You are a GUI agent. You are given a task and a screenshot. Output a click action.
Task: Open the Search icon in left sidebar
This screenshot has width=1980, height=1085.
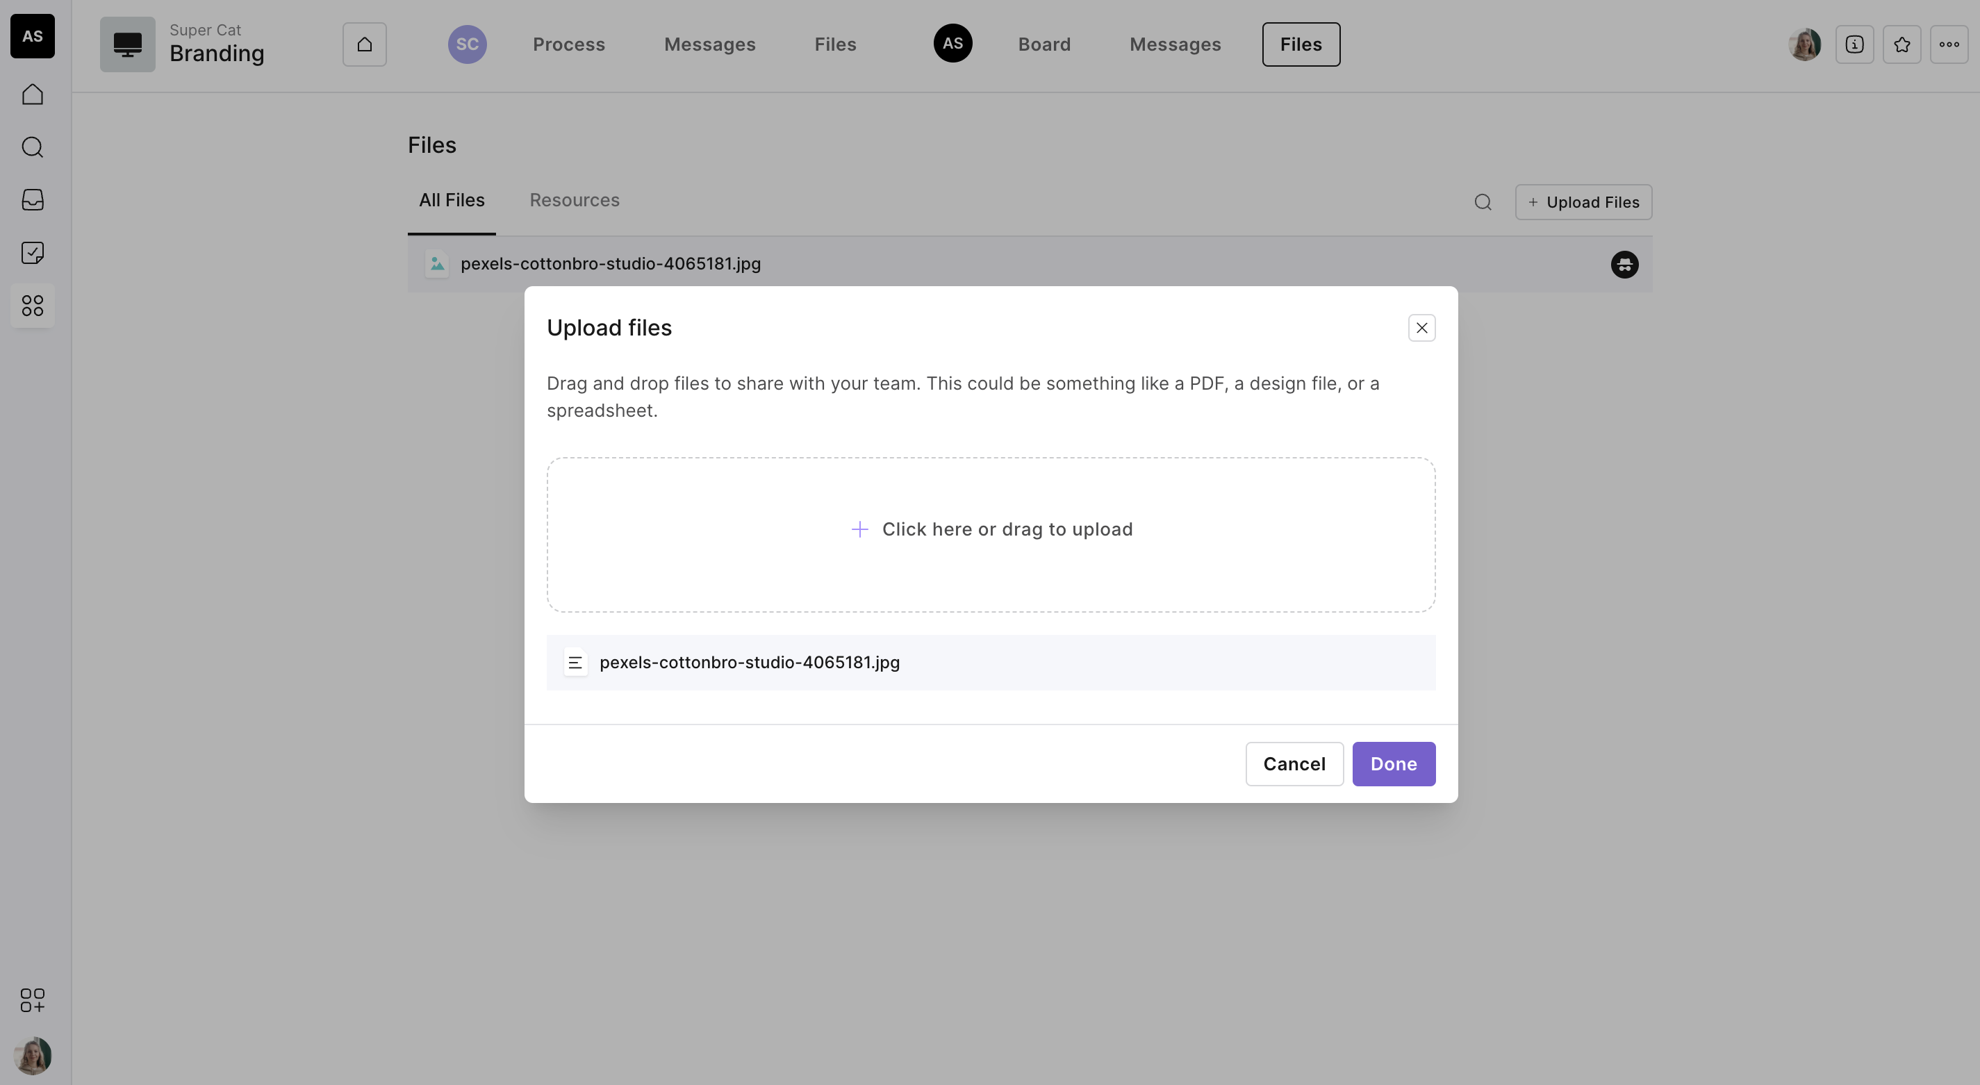32,147
